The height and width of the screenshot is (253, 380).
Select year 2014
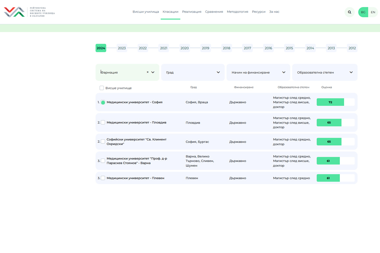[310, 48]
